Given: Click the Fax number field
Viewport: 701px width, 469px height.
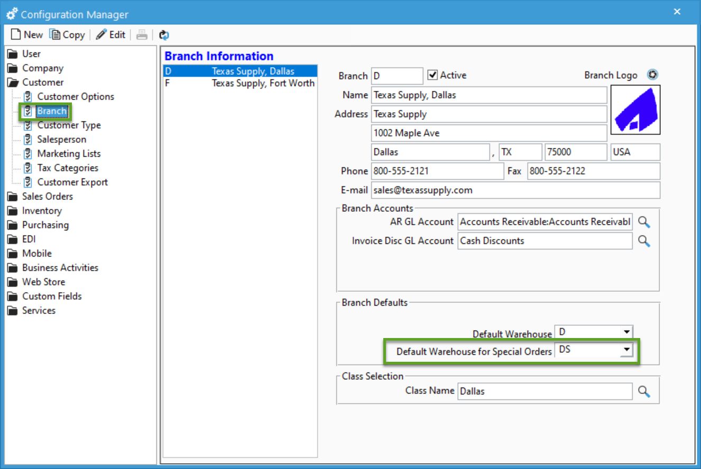Looking at the screenshot, I should click(594, 171).
